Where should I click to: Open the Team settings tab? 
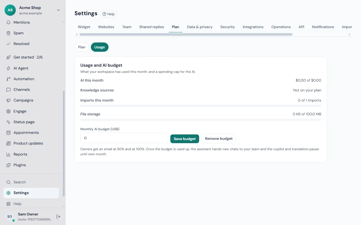(127, 27)
